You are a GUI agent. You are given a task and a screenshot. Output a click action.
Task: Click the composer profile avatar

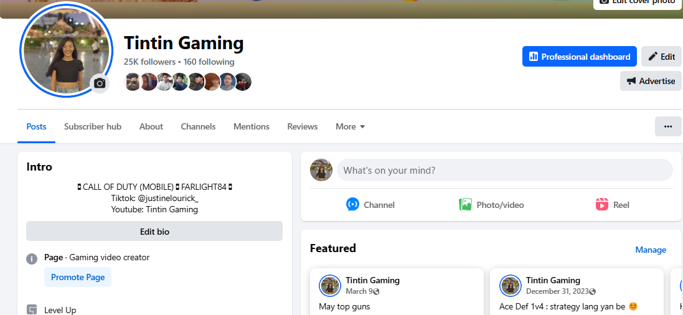(x=321, y=170)
